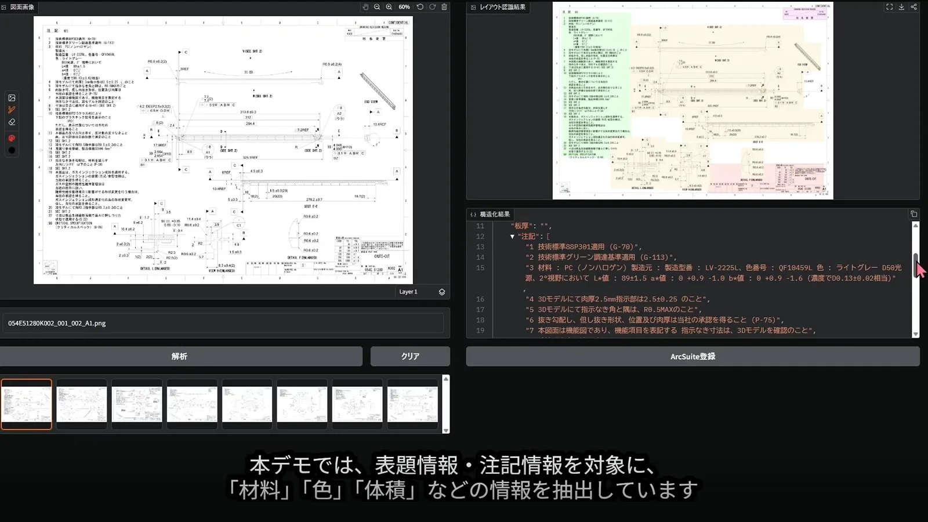Image resolution: width=928 pixels, height=522 pixels.
Task: Share the layout recognition result
Action: pyautogui.click(x=913, y=7)
